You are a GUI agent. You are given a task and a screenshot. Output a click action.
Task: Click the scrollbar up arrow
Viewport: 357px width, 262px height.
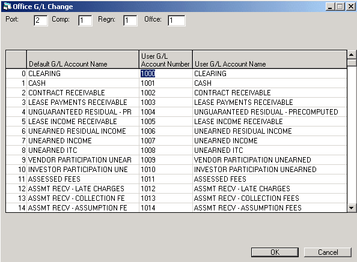(x=352, y=55)
